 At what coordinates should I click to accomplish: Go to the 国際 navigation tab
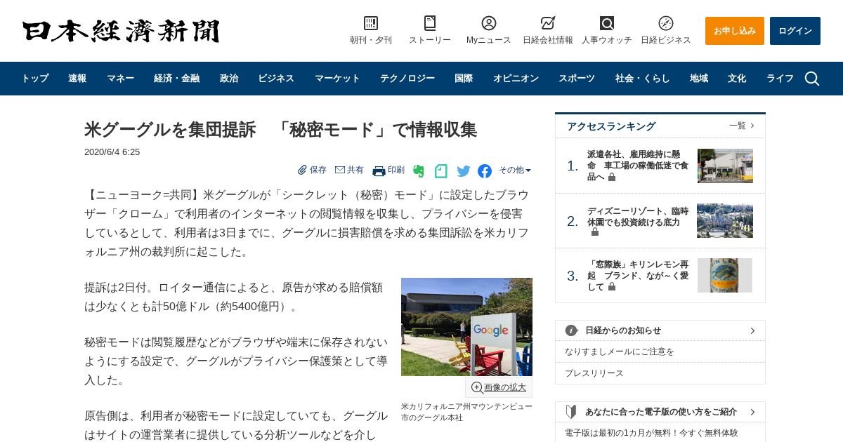(464, 79)
